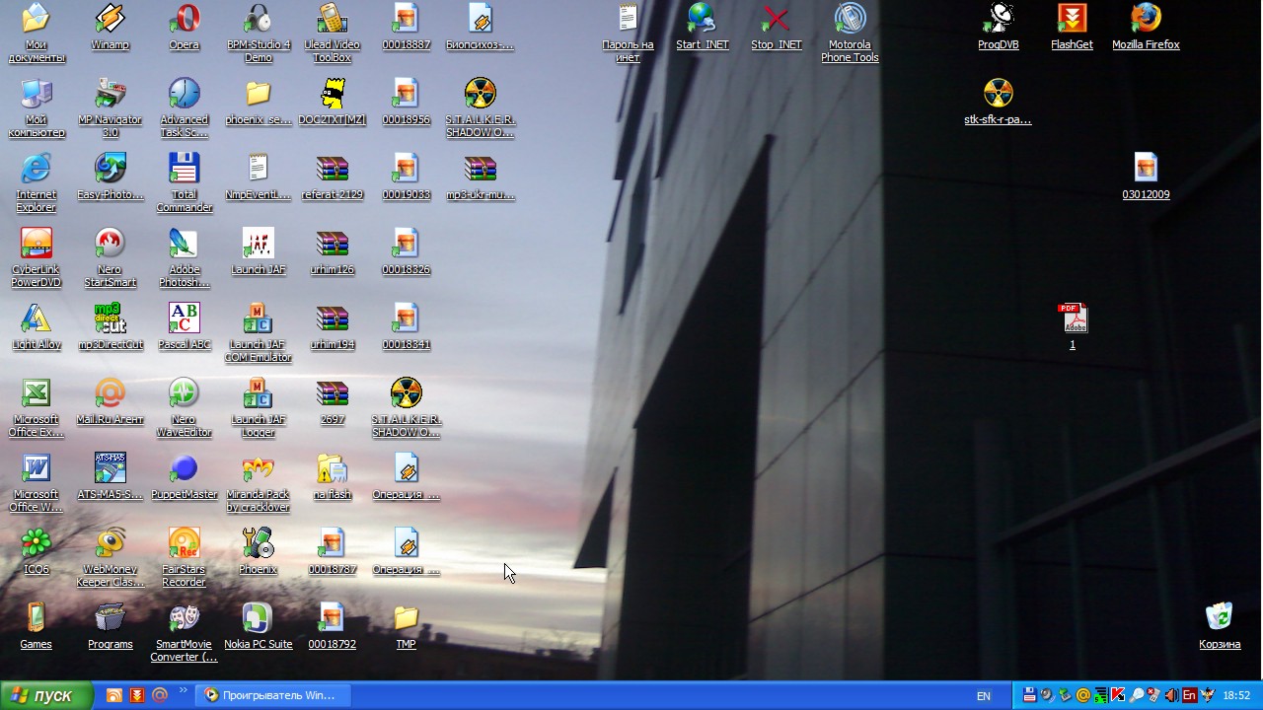Open the Nokia PC Suite shortcut

[x=258, y=625]
